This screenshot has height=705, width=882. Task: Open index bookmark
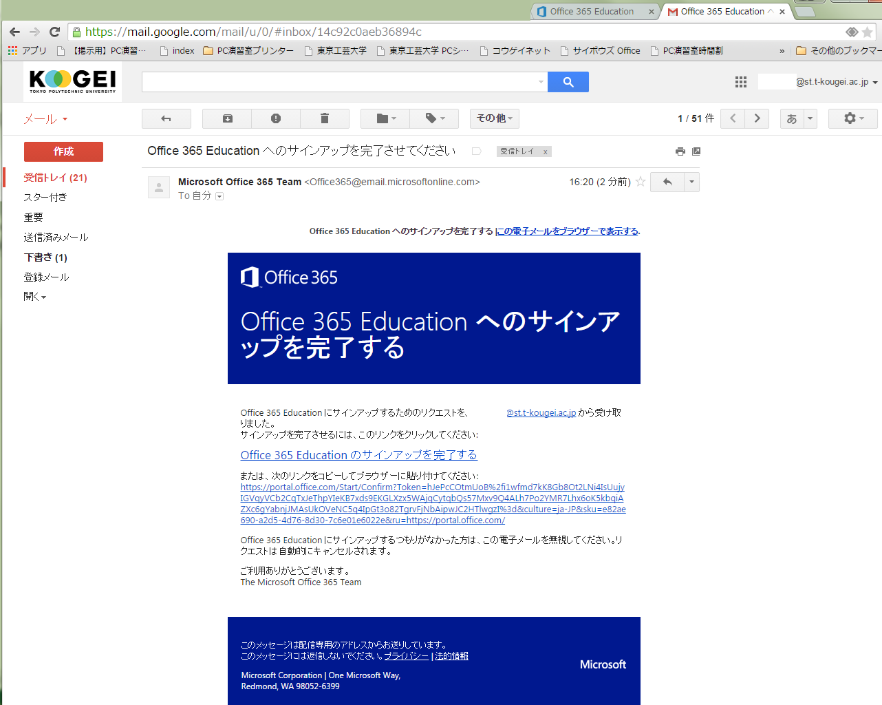coord(177,50)
